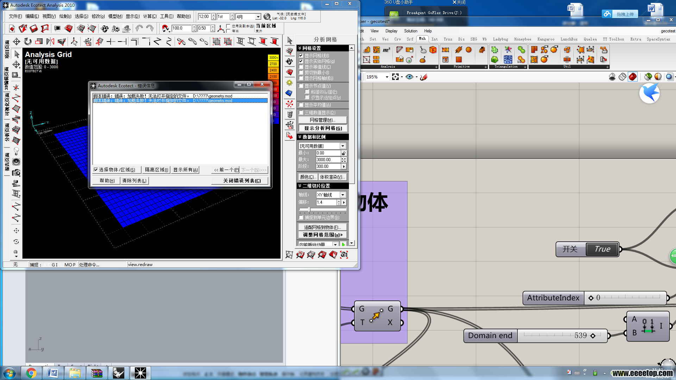The height and width of the screenshot is (380, 676).
Task: Enable 显示节点值 checkbox
Action: (x=301, y=86)
